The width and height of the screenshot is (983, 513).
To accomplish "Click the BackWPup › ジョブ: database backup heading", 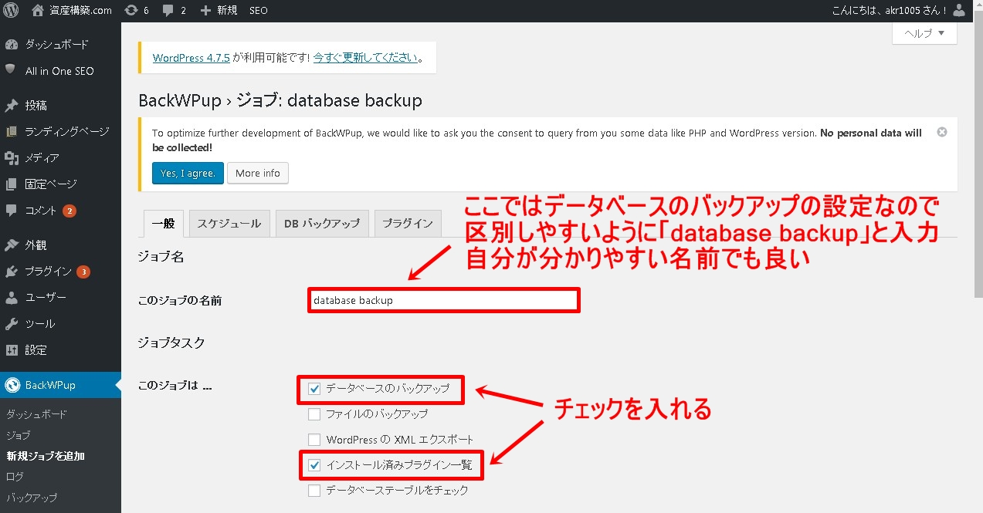I will point(280,100).
